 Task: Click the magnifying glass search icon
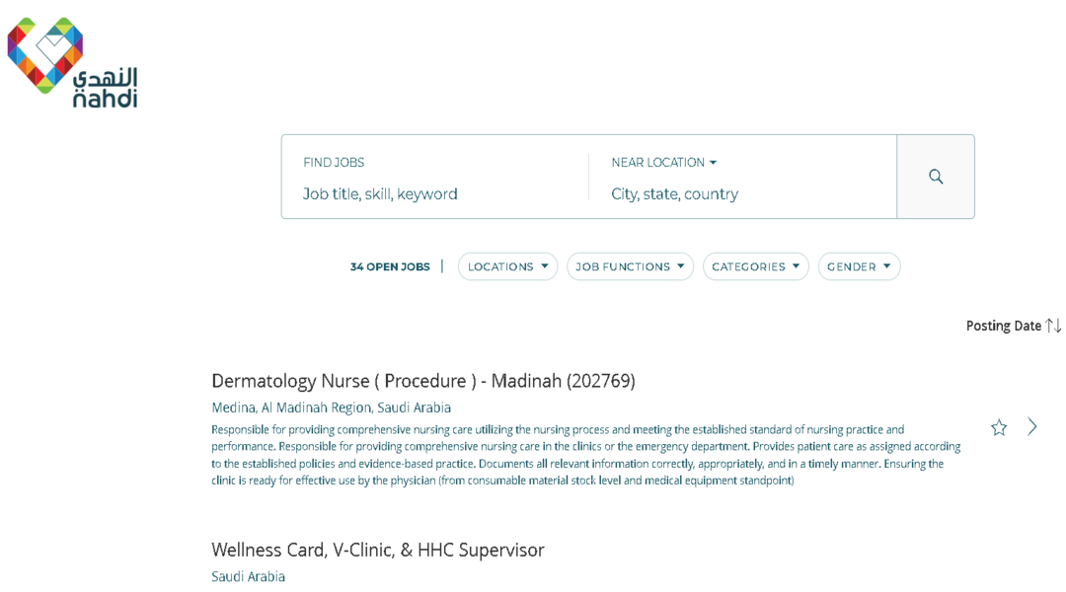[936, 177]
